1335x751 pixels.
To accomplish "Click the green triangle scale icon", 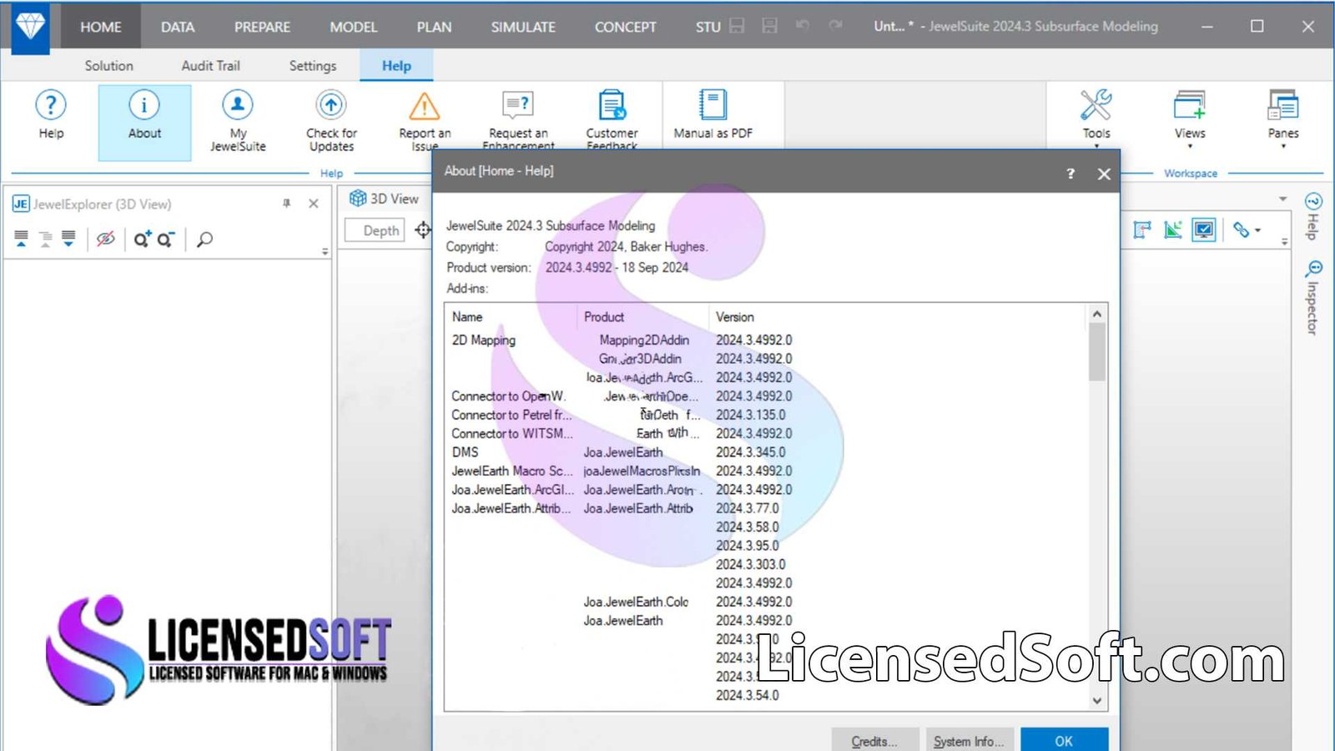I will [x=1173, y=230].
